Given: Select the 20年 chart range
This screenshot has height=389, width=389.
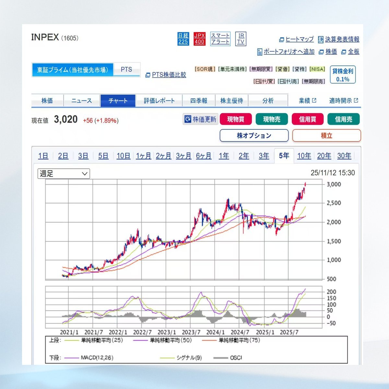Looking at the screenshot, I should 324,156.
